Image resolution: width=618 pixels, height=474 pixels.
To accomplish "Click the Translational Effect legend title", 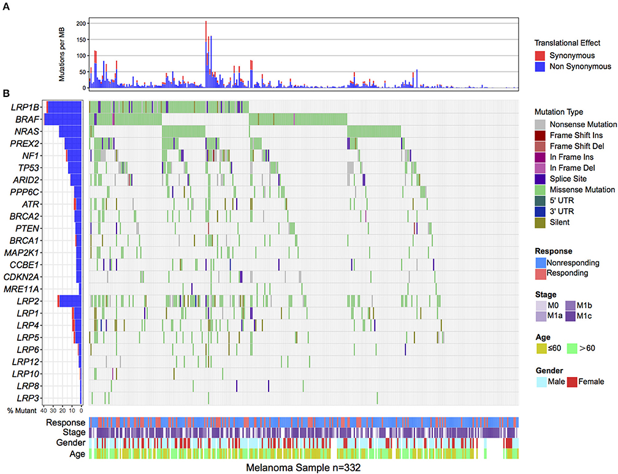I will (x=567, y=43).
